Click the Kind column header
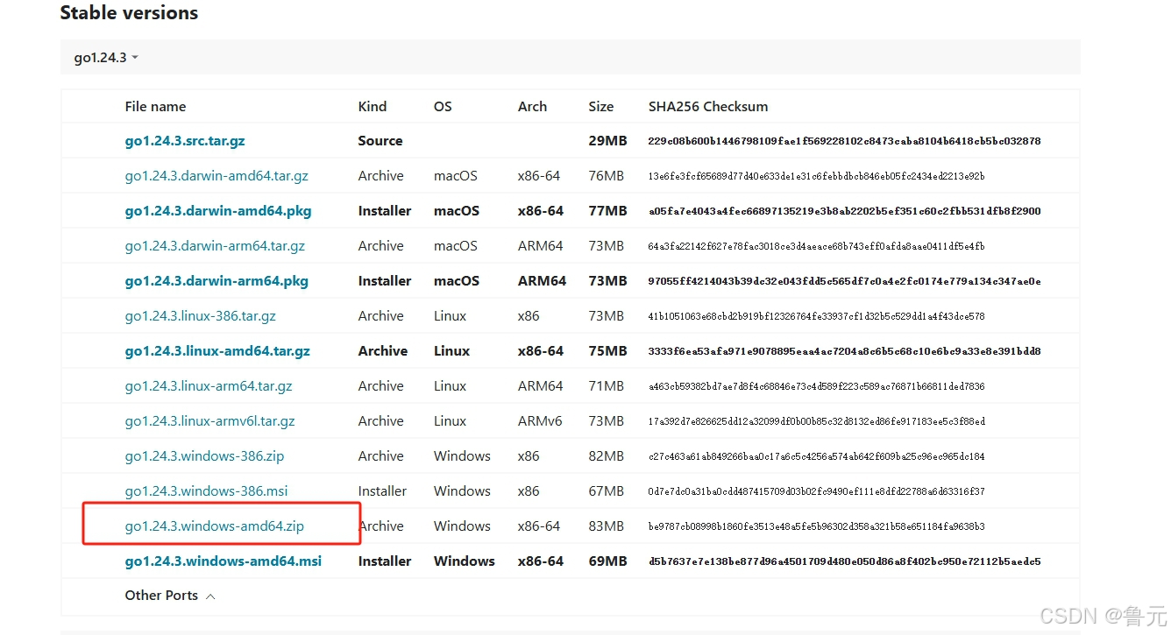The width and height of the screenshot is (1171, 635). tap(373, 106)
